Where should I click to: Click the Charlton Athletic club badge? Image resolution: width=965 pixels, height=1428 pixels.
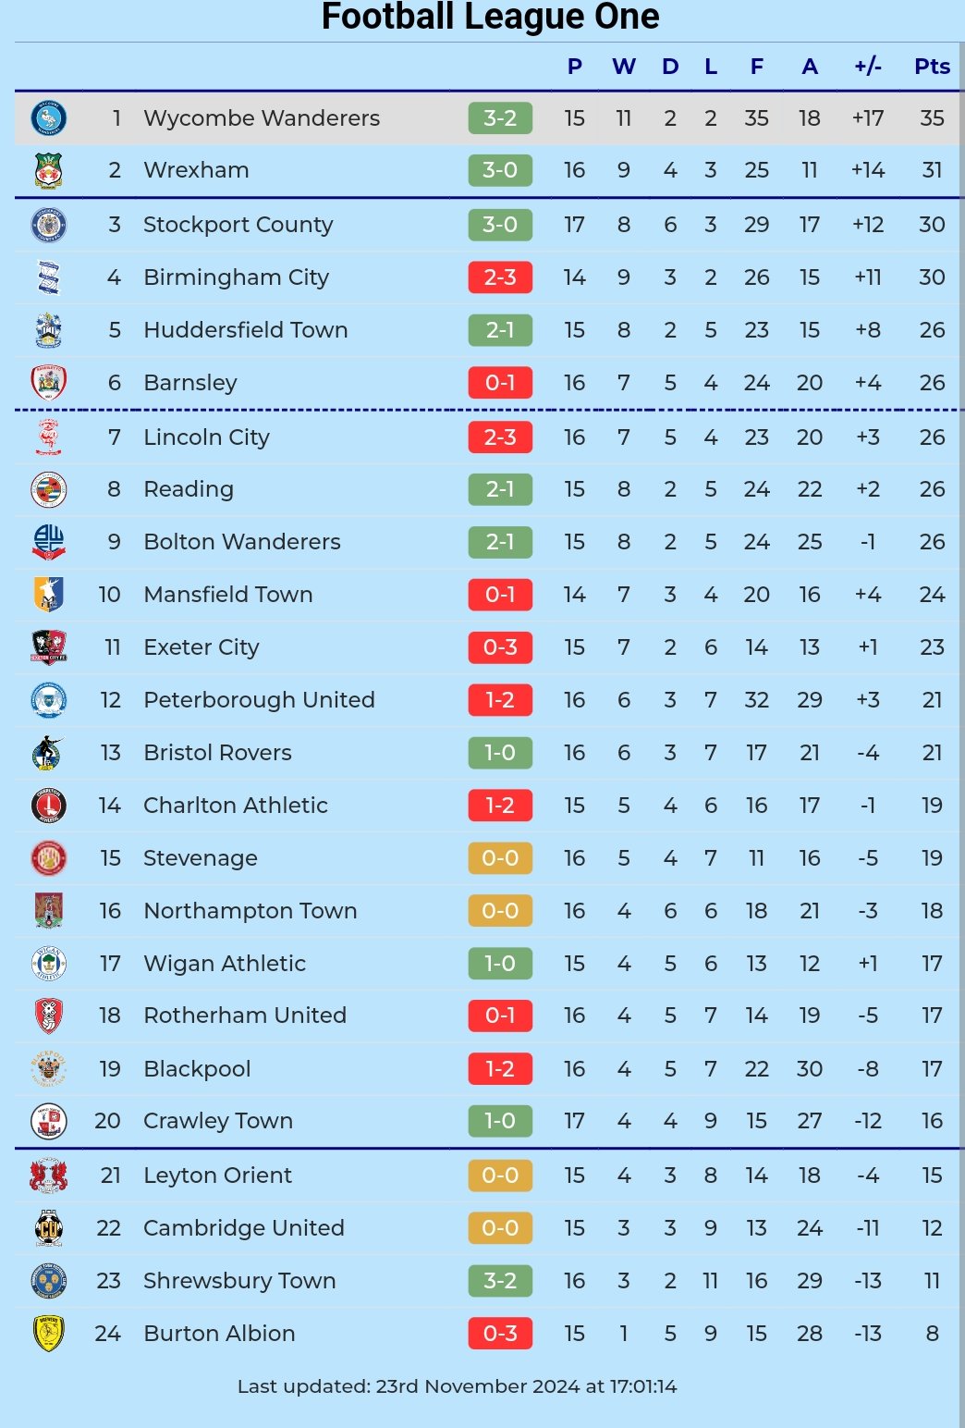tap(48, 806)
